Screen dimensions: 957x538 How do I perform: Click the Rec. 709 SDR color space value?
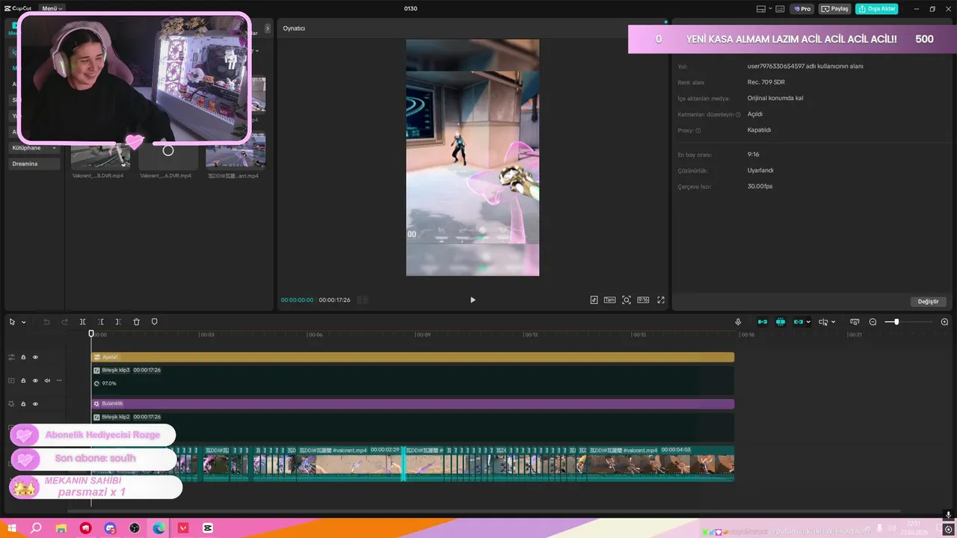click(766, 82)
